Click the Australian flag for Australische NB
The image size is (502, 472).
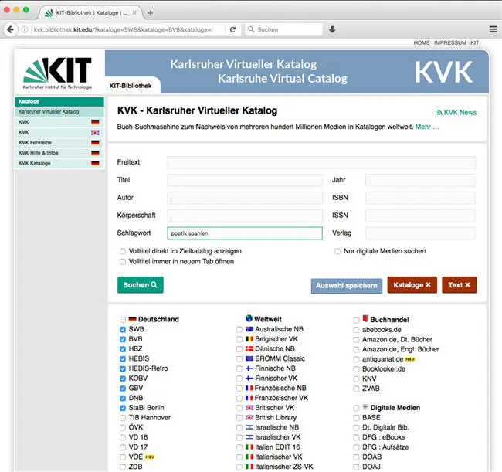(x=249, y=329)
